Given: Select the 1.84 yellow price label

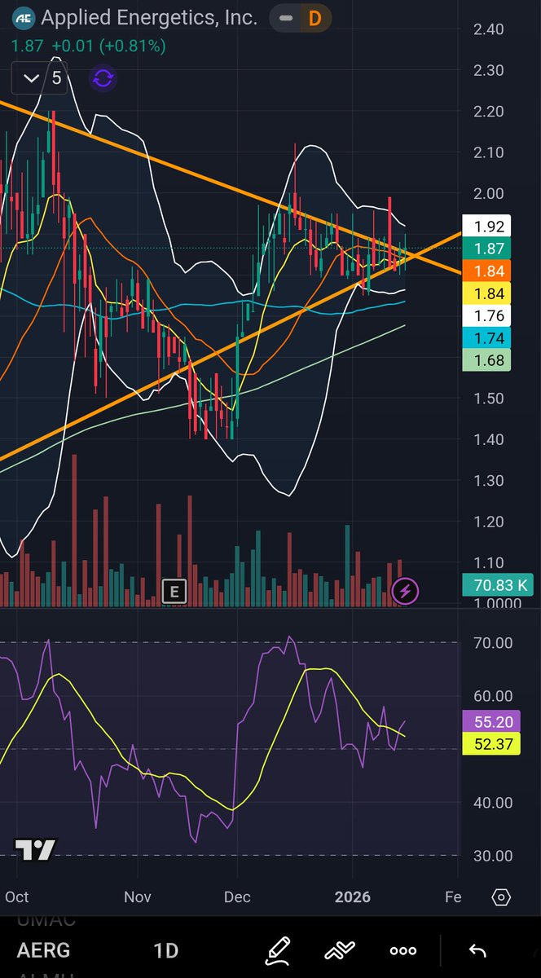Looking at the screenshot, I should click(x=486, y=293).
